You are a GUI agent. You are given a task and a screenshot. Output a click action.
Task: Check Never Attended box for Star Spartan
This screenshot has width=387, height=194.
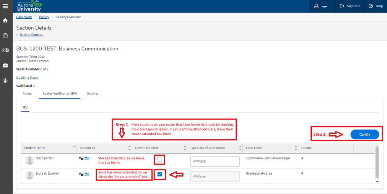click(x=160, y=160)
